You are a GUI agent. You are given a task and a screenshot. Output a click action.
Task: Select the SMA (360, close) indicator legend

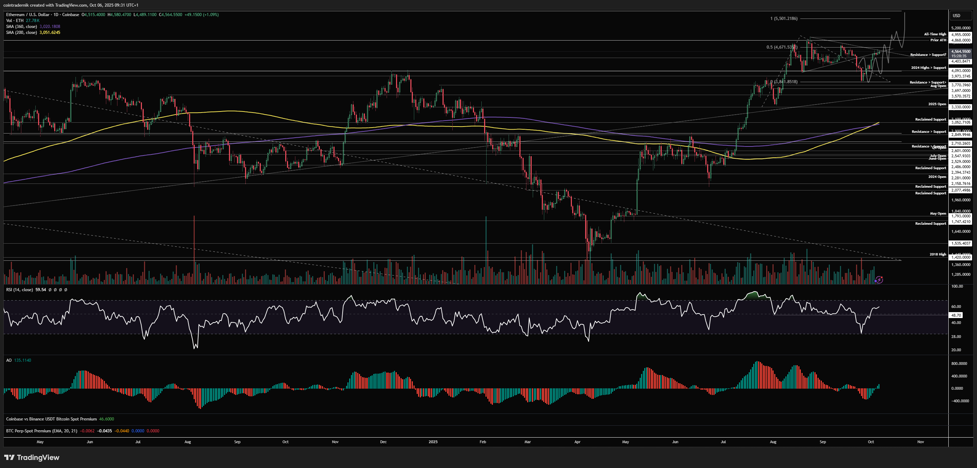[x=21, y=27]
